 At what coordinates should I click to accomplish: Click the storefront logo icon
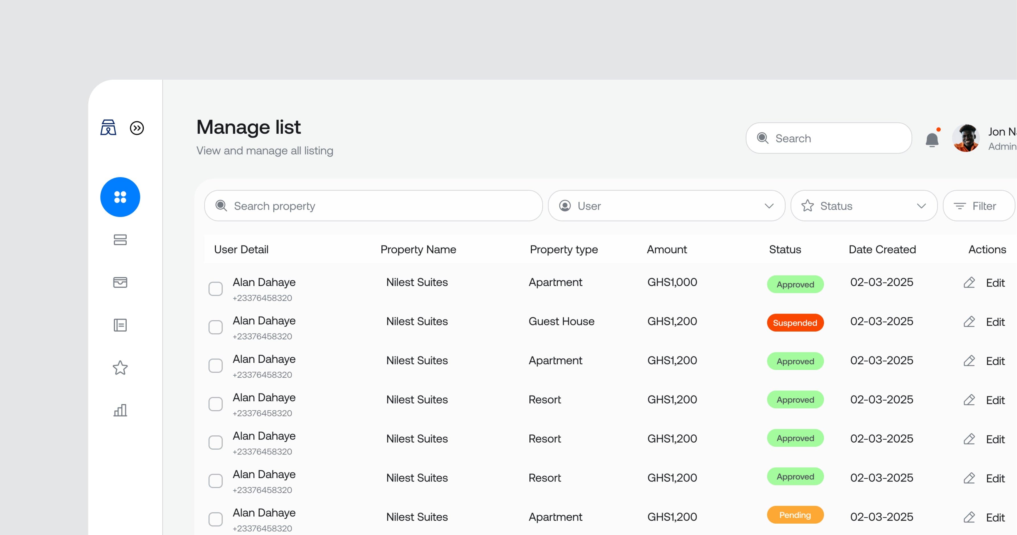click(108, 127)
